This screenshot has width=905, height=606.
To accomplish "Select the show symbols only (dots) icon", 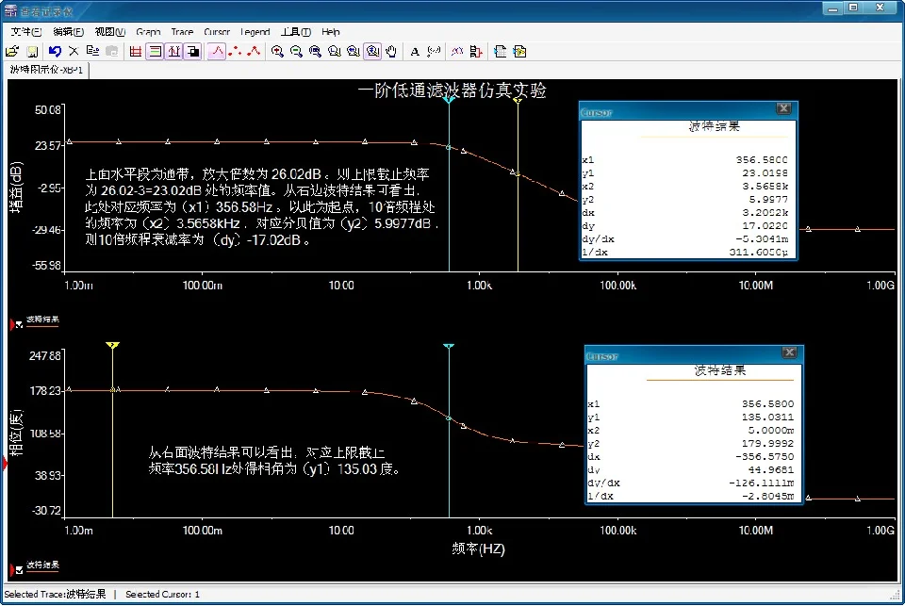I will tap(235, 52).
